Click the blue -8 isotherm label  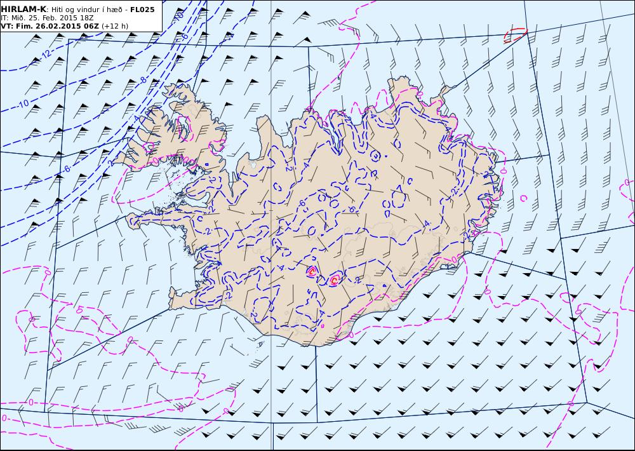tap(143, 80)
